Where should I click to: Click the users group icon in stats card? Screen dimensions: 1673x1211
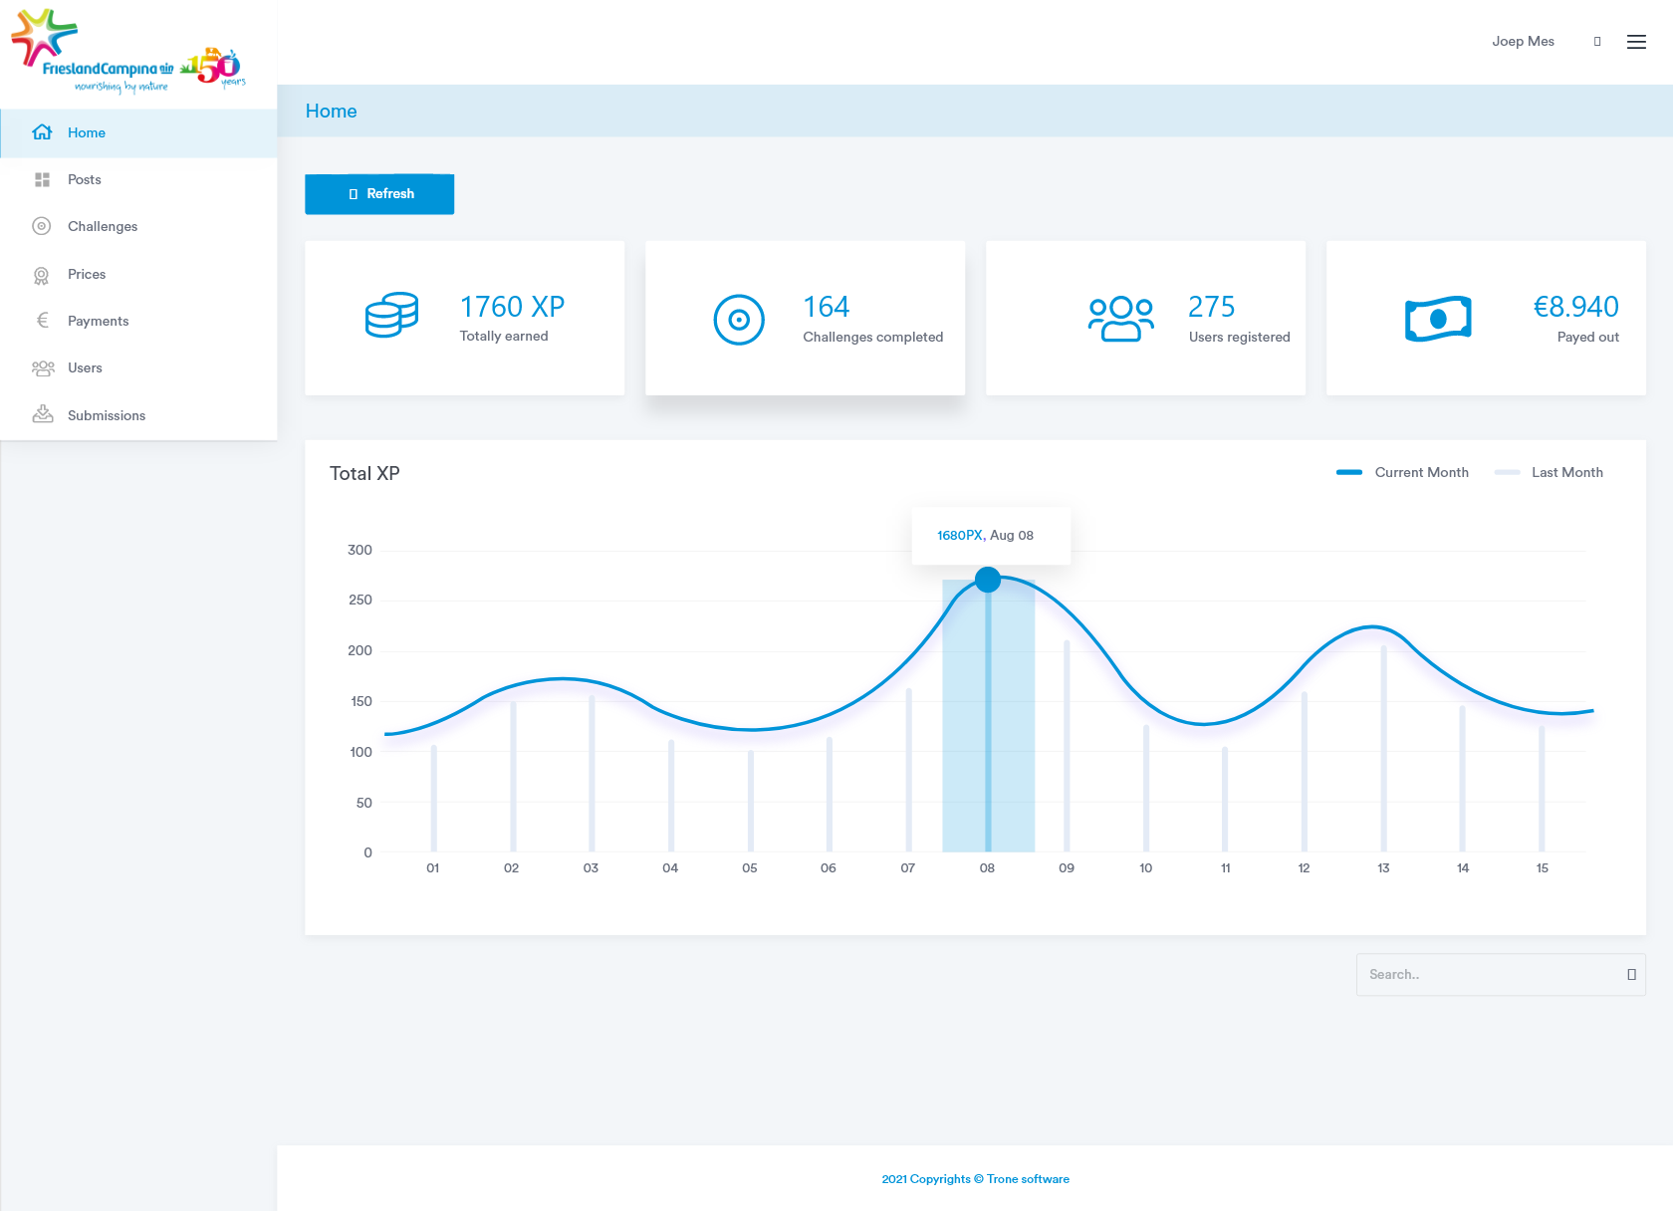pos(1120,320)
